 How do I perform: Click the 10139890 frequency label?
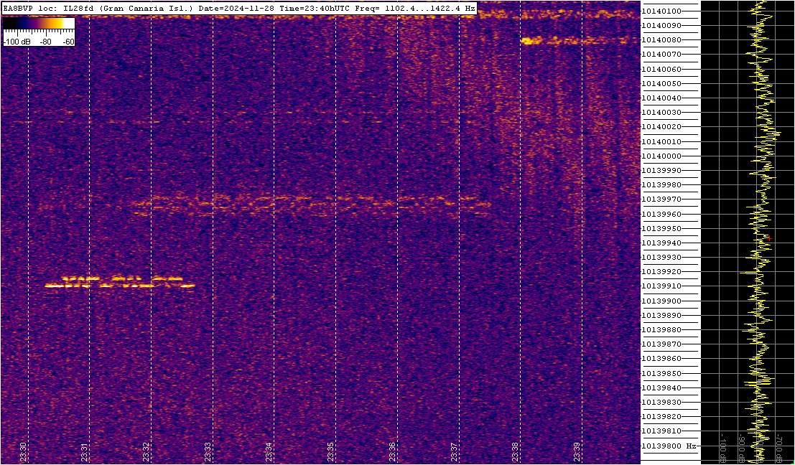pyautogui.click(x=661, y=316)
